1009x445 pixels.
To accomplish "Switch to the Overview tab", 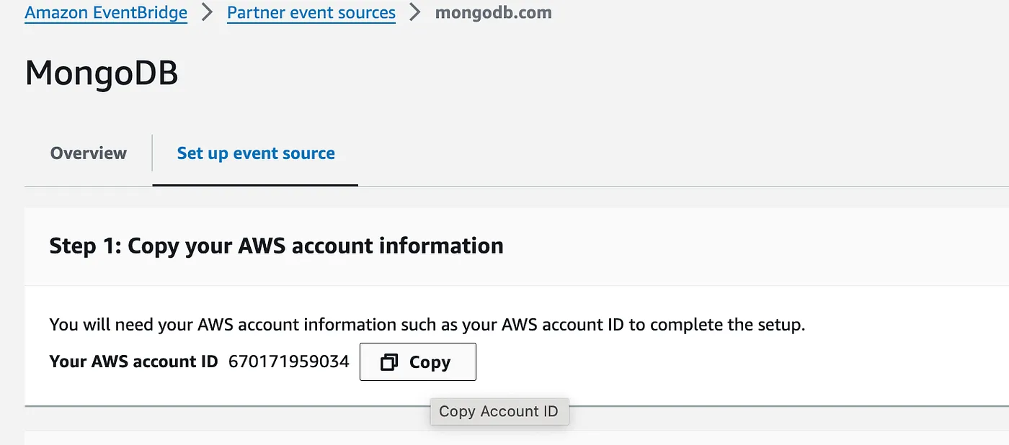I will click(89, 153).
